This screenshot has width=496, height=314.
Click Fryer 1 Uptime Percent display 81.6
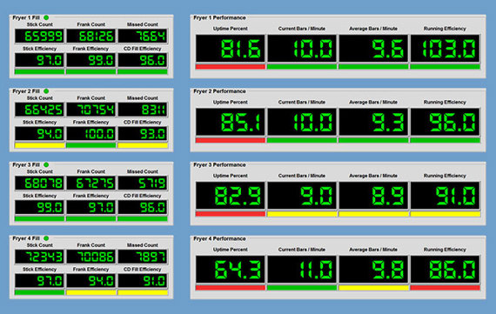pyautogui.click(x=231, y=49)
